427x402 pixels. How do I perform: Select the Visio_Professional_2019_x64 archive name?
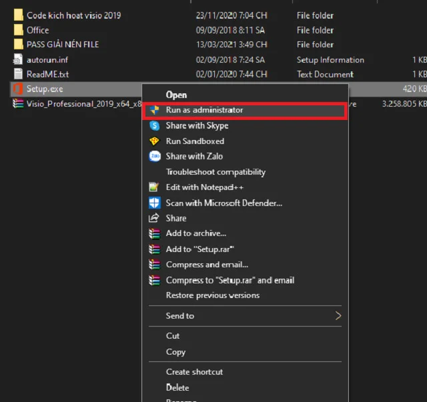(84, 104)
